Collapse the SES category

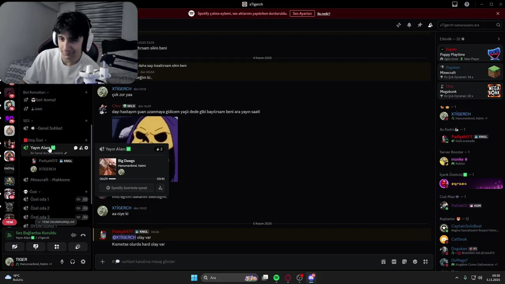[28, 121]
